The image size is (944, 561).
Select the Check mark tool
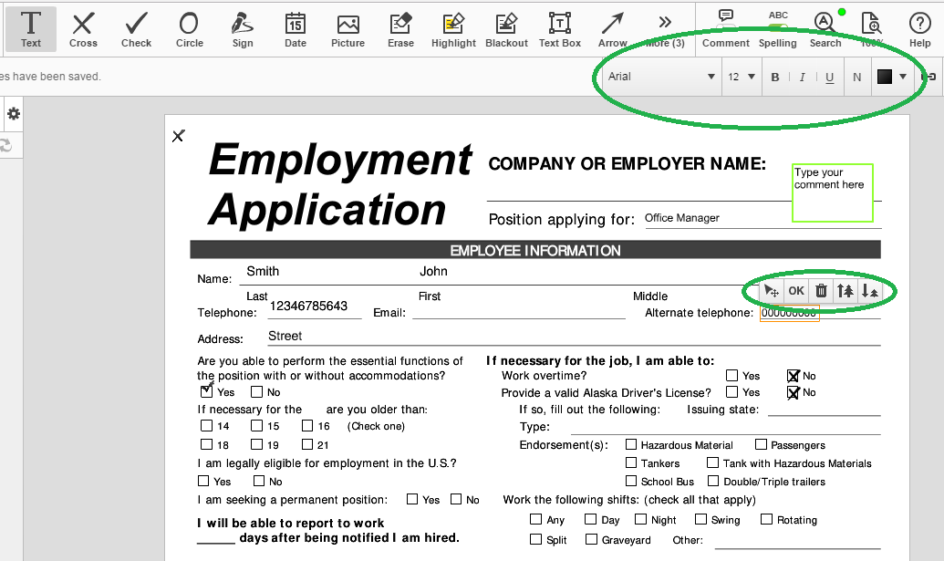[x=136, y=29]
